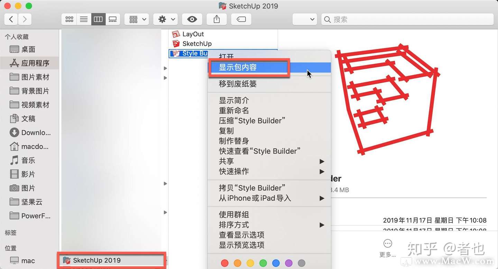Click the Quick Look eye button
Image resolution: width=498 pixels, height=269 pixels.
coord(192,19)
